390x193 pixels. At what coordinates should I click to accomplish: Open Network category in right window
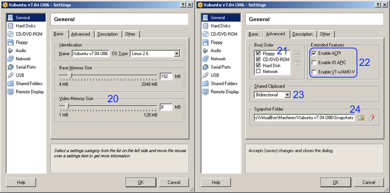214,58
